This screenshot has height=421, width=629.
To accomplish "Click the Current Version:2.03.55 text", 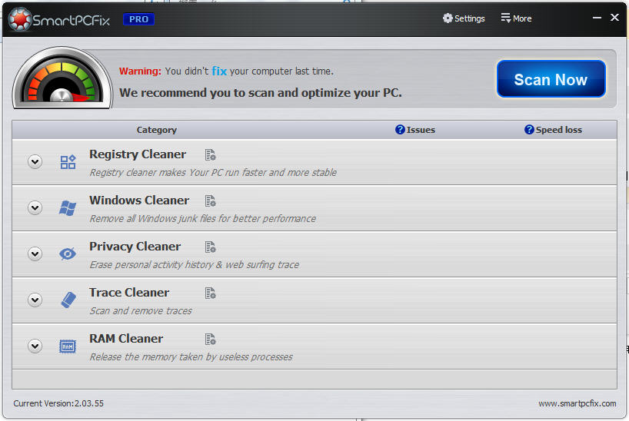I will 58,403.
